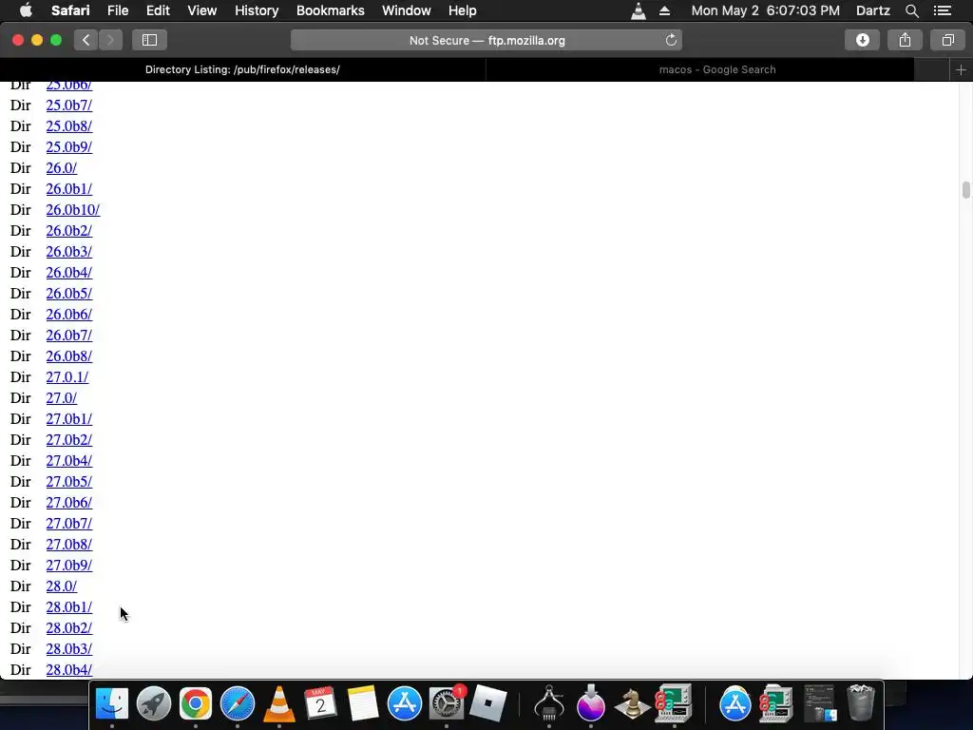
Task: Switch to the macos - Google Search tab
Action: pyautogui.click(x=717, y=70)
